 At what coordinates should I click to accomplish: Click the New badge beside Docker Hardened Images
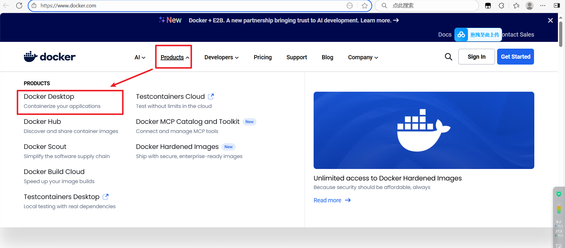228,147
